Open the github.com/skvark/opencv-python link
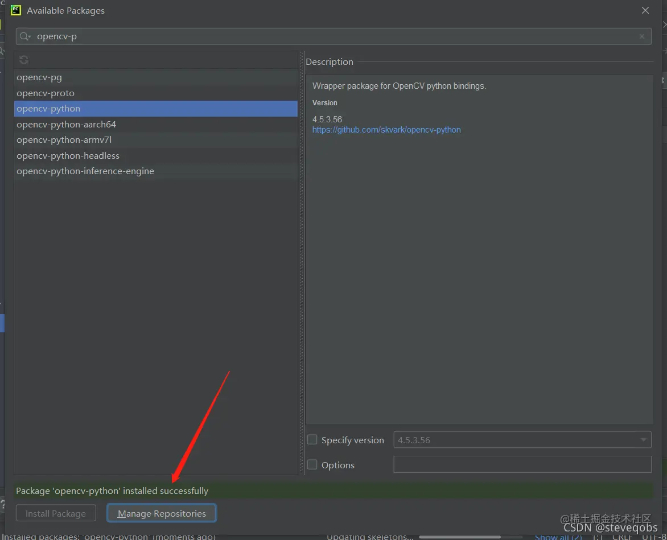The image size is (667, 540). pyautogui.click(x=386, y=130)
